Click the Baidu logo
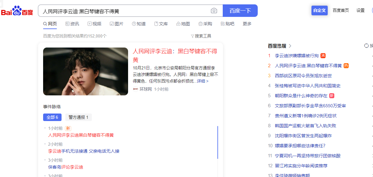The width and height of the screenshot is (373, 177). 17,11
